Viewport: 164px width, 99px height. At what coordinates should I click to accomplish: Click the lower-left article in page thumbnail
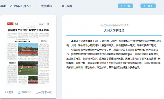pyautogui.click(x=12, y=73)
